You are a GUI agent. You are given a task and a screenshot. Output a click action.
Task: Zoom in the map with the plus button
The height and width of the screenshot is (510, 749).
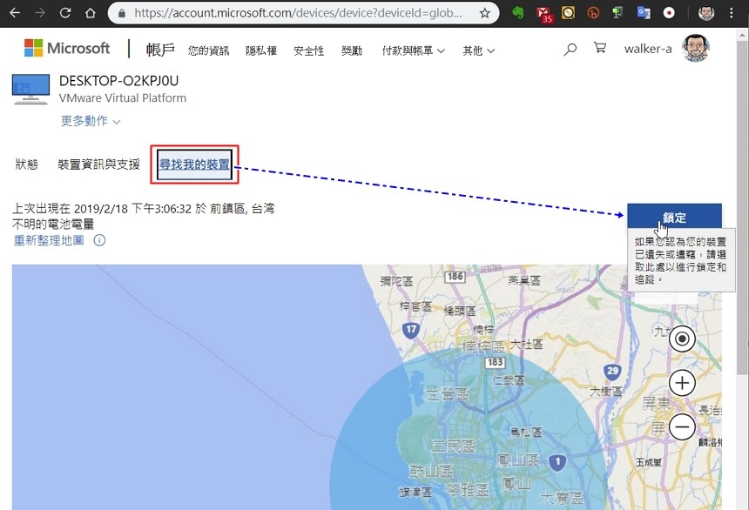click(x=682, y=383)
